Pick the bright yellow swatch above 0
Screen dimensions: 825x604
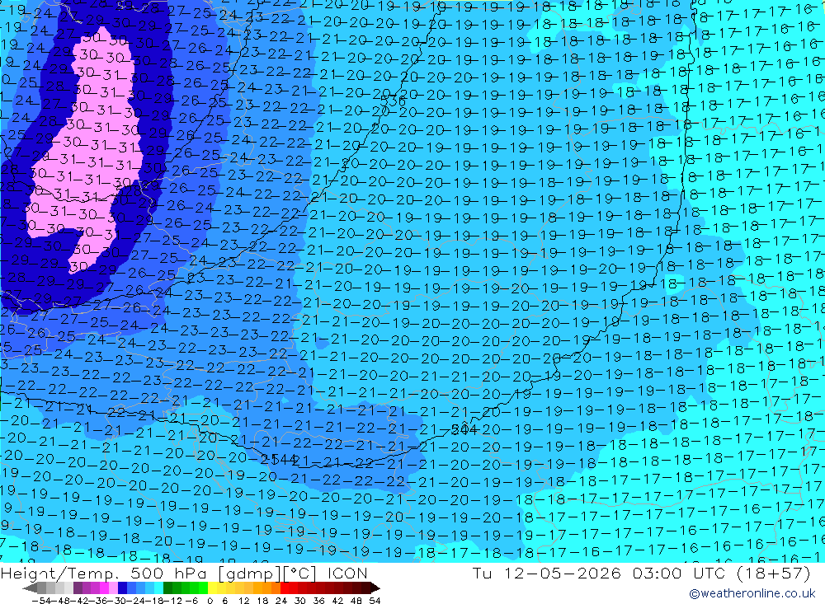(x=213, y=588)
